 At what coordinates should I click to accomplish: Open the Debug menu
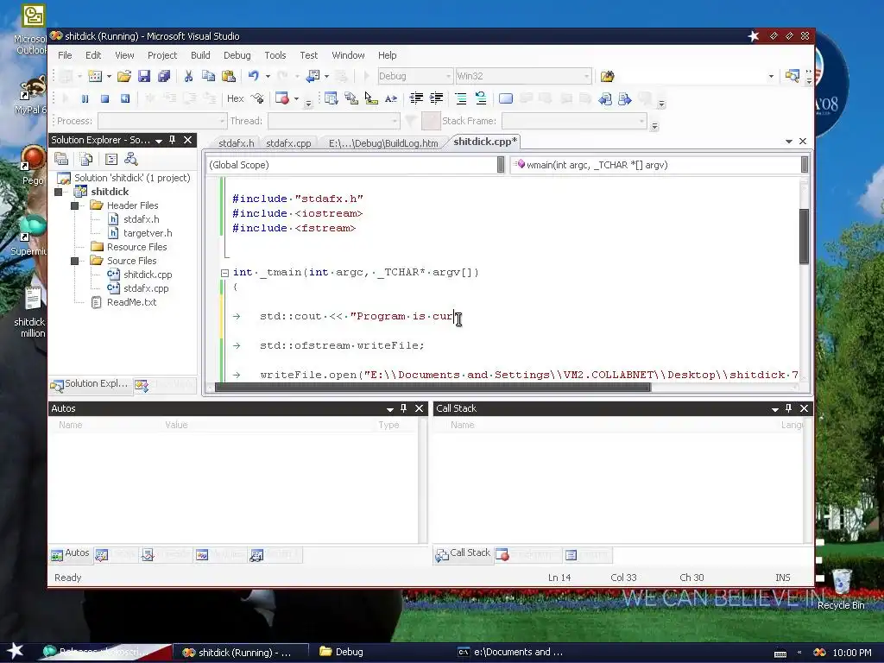tap(237, 55)
